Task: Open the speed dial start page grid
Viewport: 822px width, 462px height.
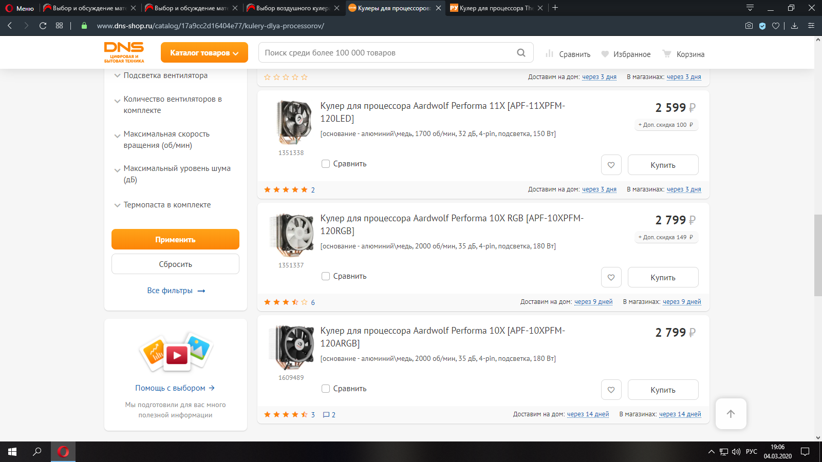Action: pos(60,26)
